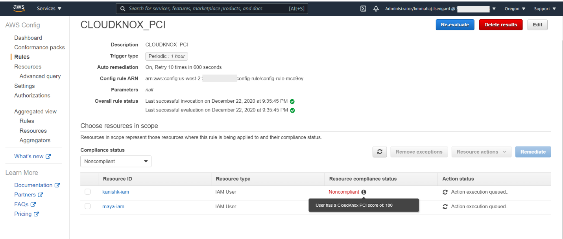Open Authorizations in sidebar

(32, 95)
